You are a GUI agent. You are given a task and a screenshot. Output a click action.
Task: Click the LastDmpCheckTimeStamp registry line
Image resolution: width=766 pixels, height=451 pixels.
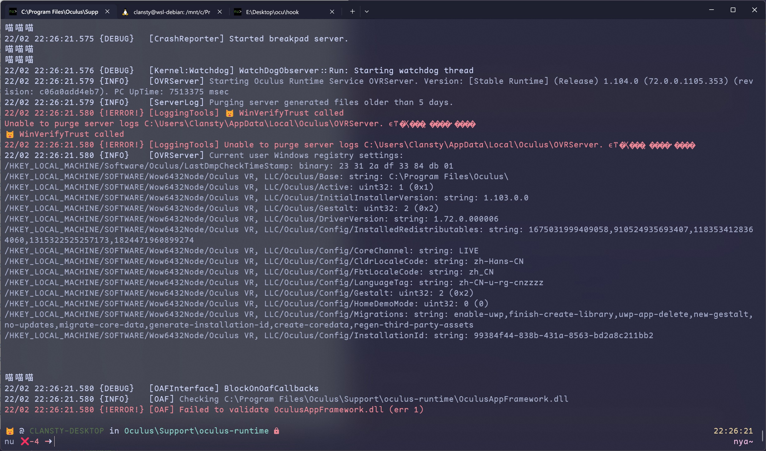[x=229, y=166]
